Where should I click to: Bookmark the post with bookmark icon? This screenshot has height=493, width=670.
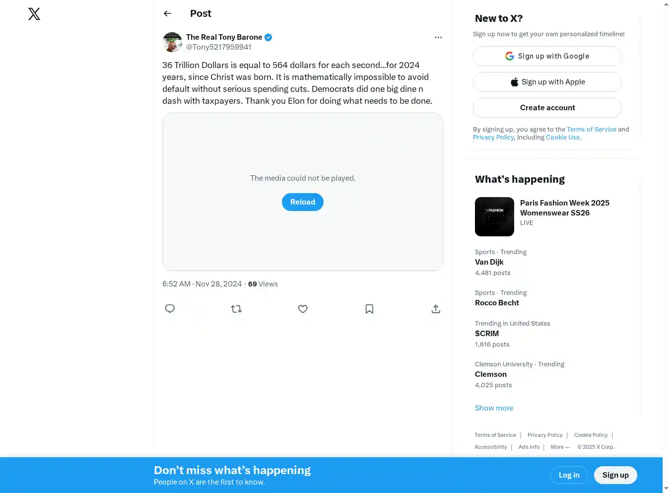coord(369,309)
